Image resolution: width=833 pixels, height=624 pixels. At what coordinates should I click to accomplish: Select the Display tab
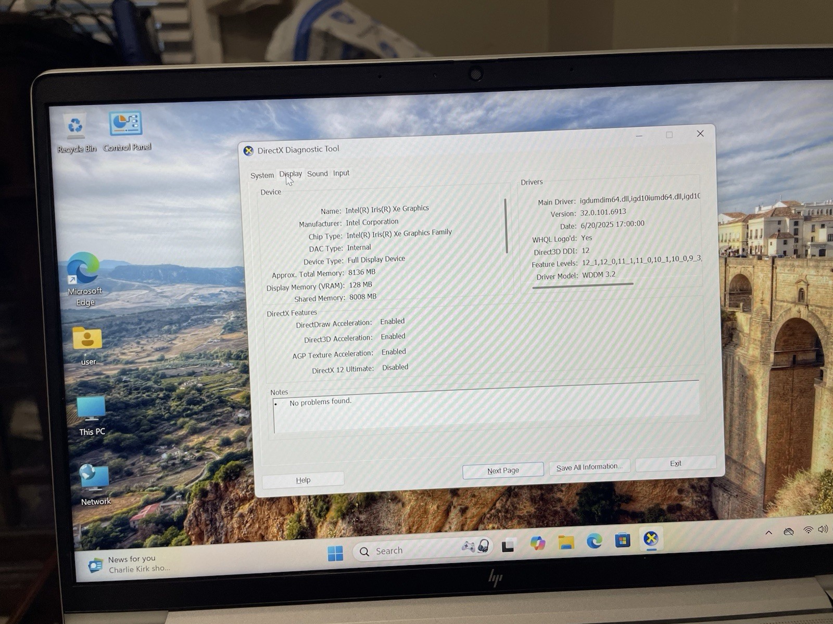pyautogui.click(x=291, y=174)
